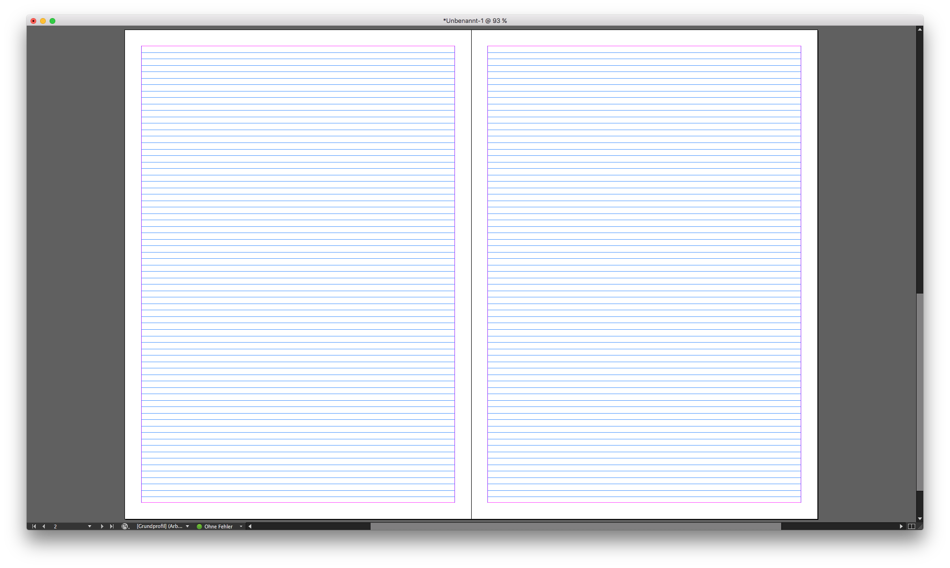Go to previous page arrow in status bar
Viewport: 950px width, 568px height.
(x=44, y=527)
